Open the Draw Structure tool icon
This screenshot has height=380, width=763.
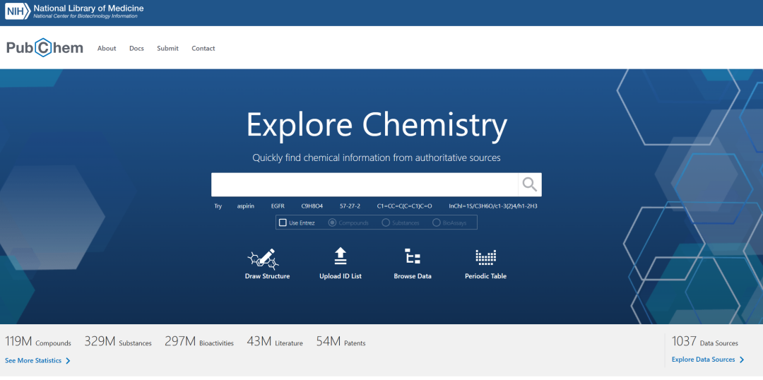(x=264, y=259)
